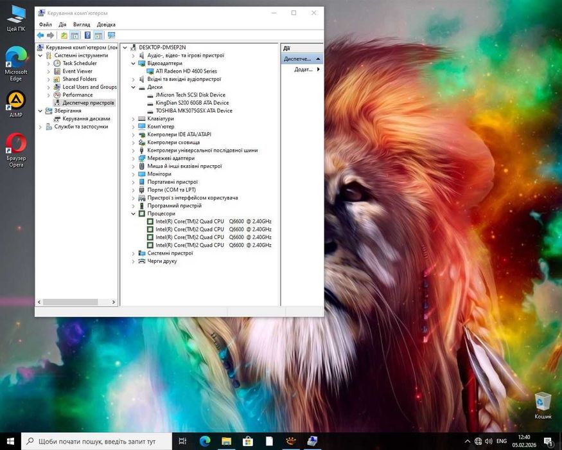Click the Computer Management taskbar icon
Image resolution: width=562 pixels, height=450 pixels.
312,441
